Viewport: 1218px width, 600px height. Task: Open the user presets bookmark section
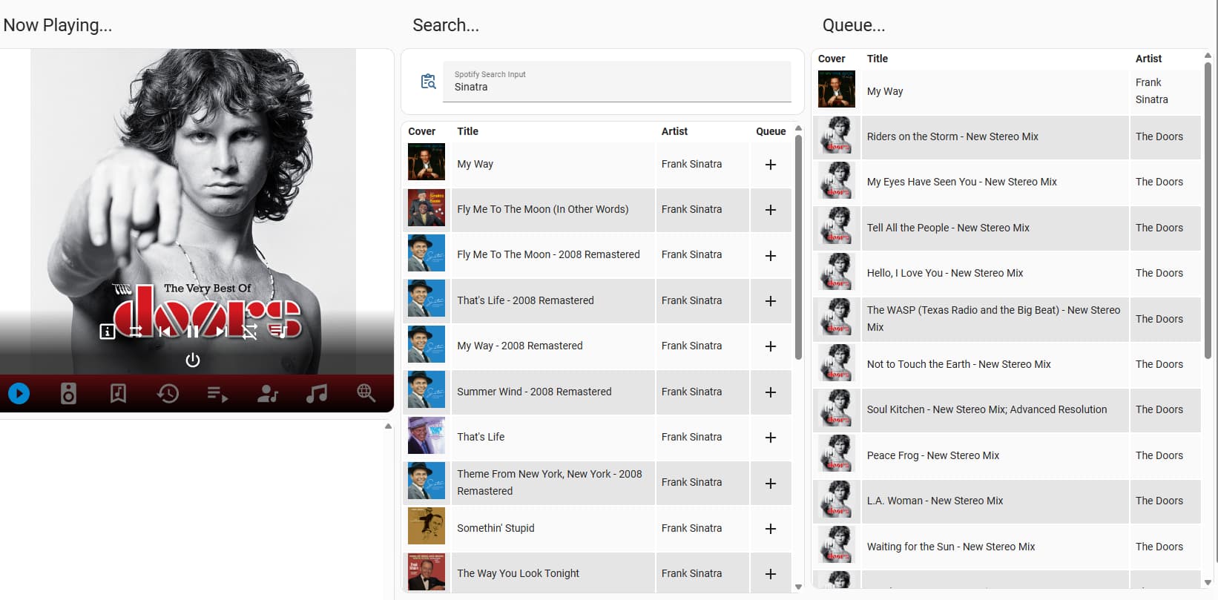[x=118, y=393]
